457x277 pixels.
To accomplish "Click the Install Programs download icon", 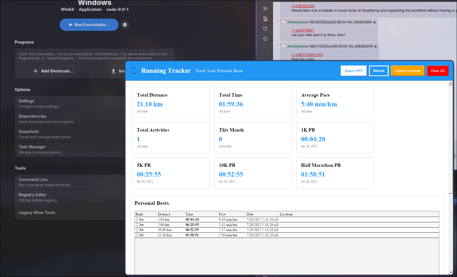I will (113, 71).
